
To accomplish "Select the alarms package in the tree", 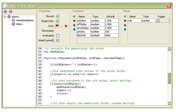I will (15, 17).
